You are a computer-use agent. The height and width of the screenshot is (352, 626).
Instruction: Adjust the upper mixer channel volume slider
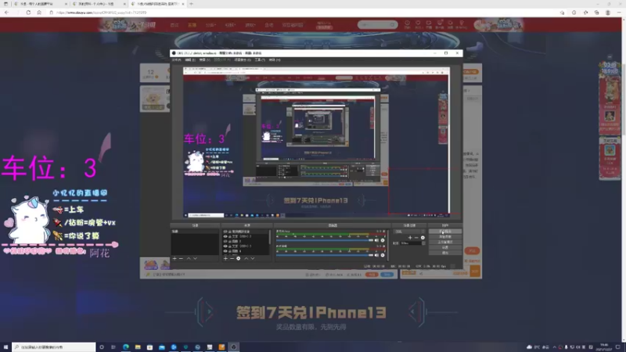tap(325, 240)
